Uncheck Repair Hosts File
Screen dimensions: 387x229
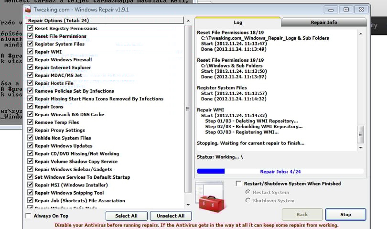(x=30, y=83)
